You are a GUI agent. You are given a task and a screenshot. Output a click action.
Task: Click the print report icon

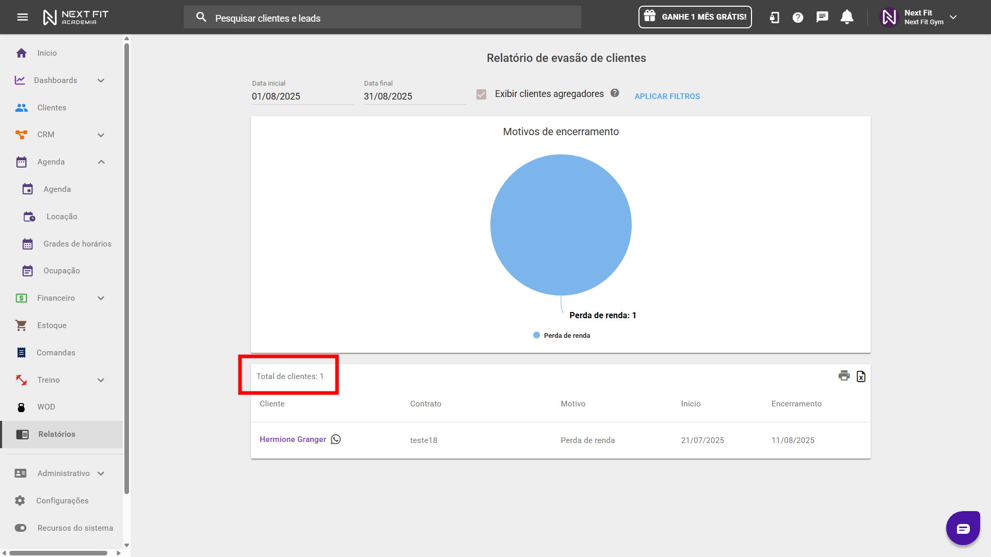click(x=844, y=376)
